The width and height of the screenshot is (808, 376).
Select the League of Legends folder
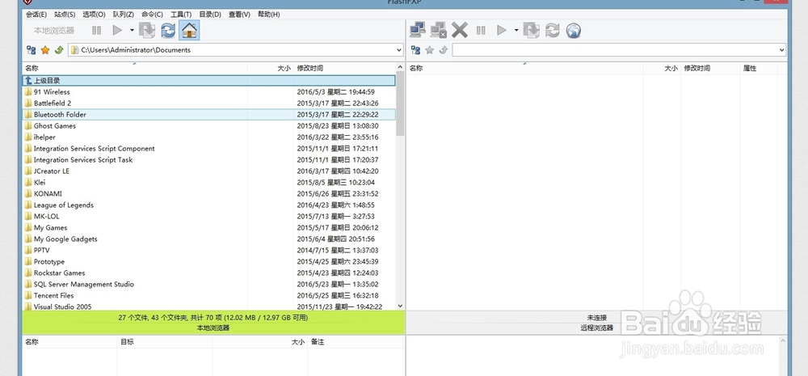pyautogui.click(x=209, y=205)
